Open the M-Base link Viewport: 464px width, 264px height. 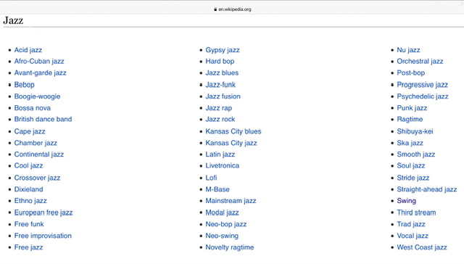tap(217, 189)
